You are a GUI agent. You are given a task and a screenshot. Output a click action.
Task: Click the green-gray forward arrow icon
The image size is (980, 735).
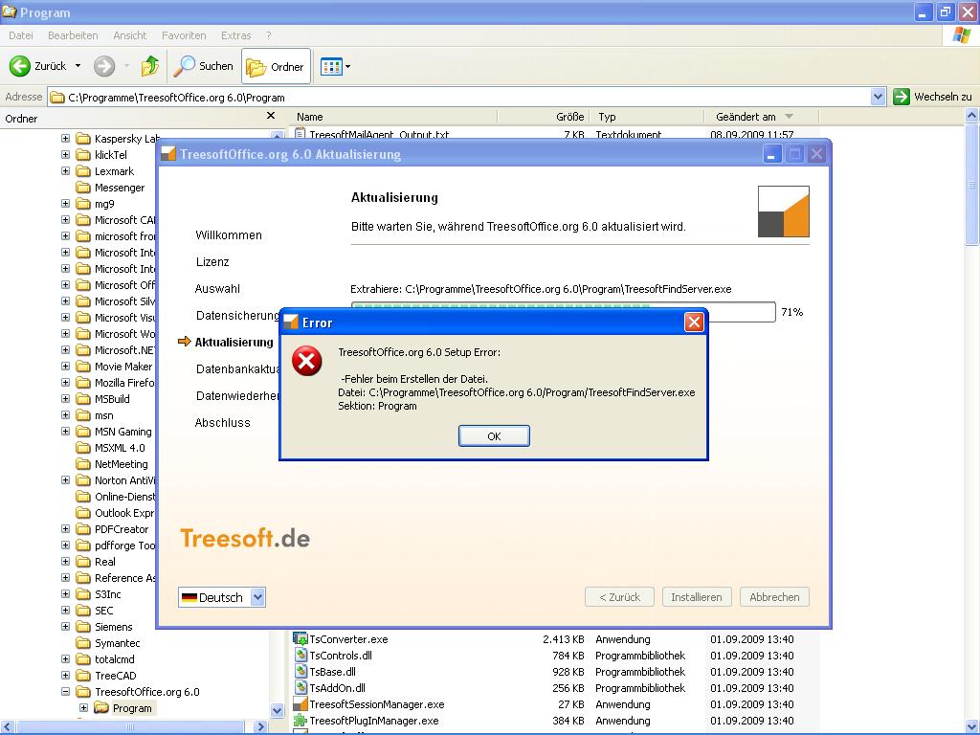[x=104, y=66]
